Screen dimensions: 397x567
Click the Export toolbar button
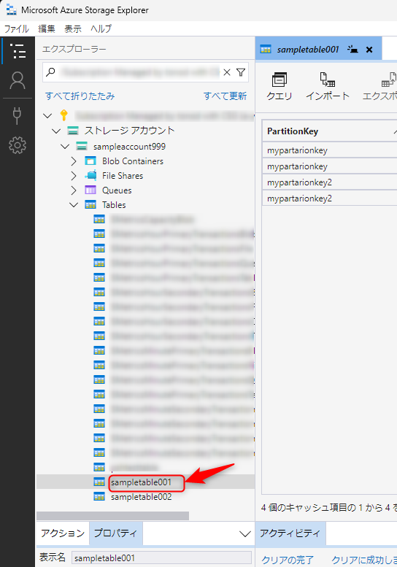[x=379, y=86]
